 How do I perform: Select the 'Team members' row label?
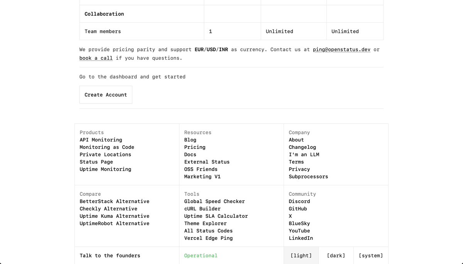click(103, 31)
